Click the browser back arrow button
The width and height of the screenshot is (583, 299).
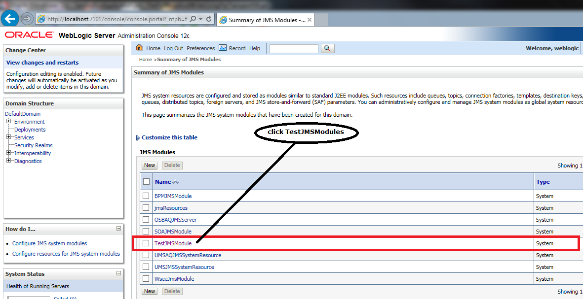click(10, 19)
